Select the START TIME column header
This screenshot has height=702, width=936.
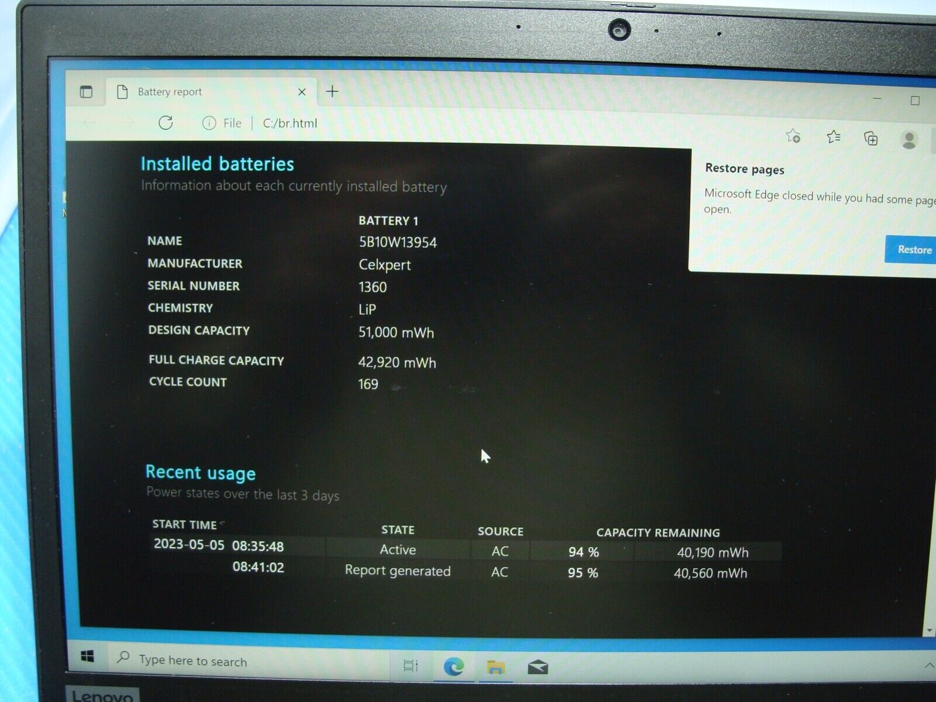click(x=184, y=525)
